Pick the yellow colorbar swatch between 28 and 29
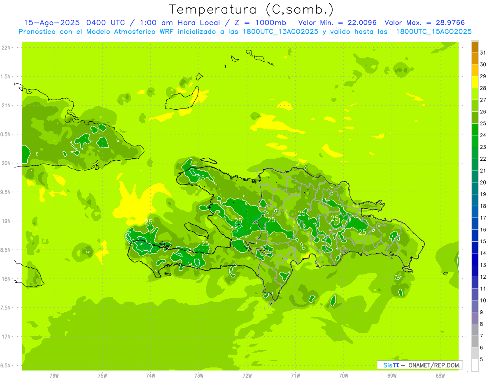Screen dimensions: 494x381 [475, 82]
